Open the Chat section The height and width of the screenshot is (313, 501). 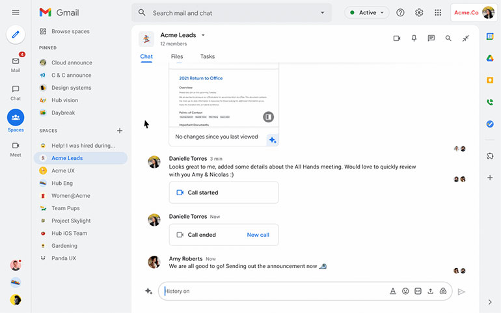pos(16,92)
